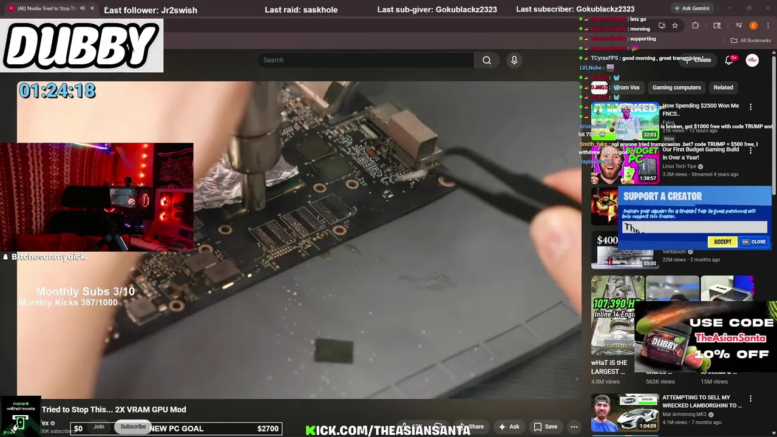Open the YouTube account avatar menu
Viewport: 777px width, 437px height.
point(752,60)
